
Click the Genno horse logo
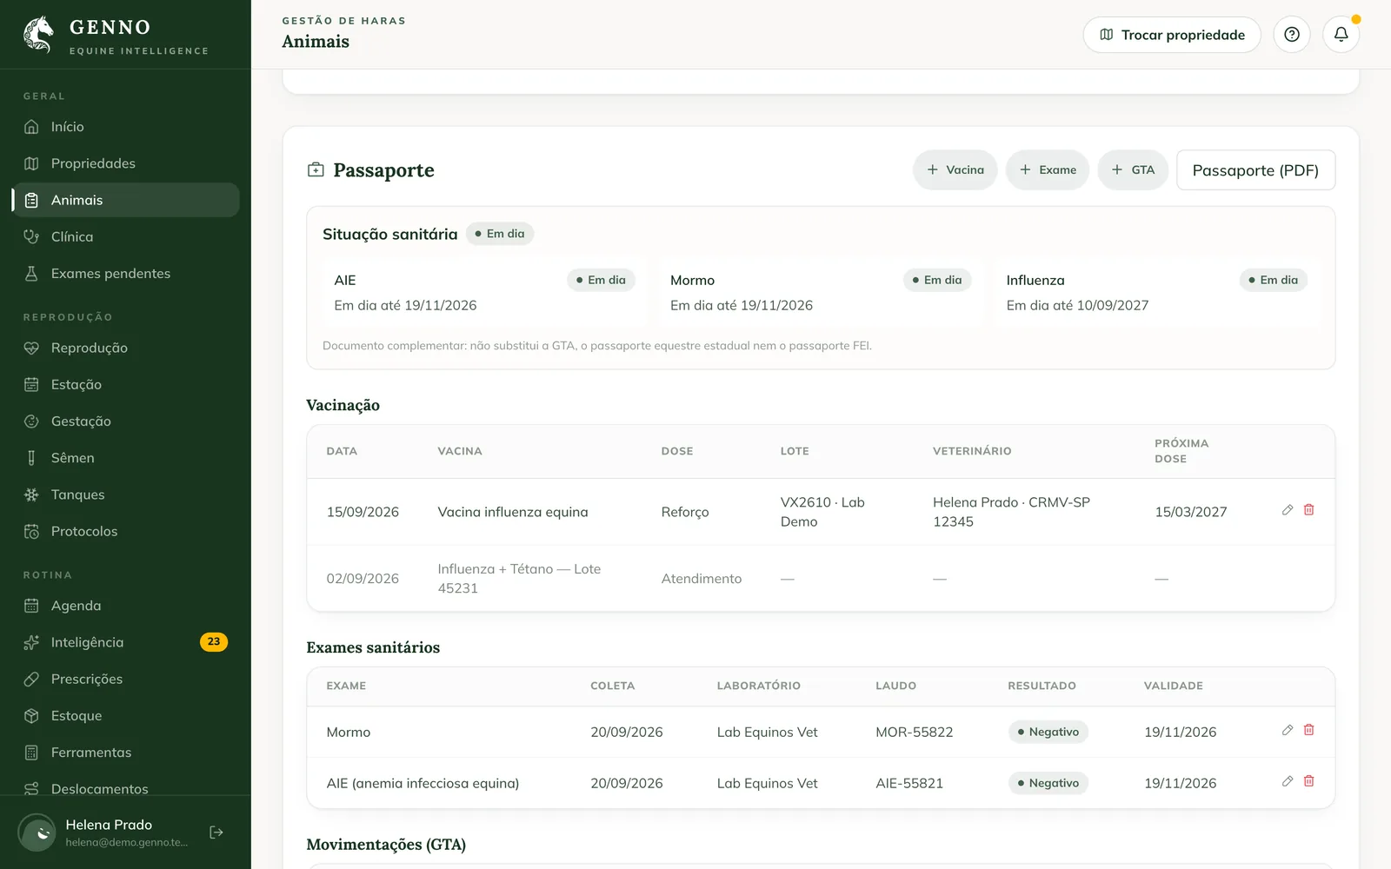[x=38, y=35]
